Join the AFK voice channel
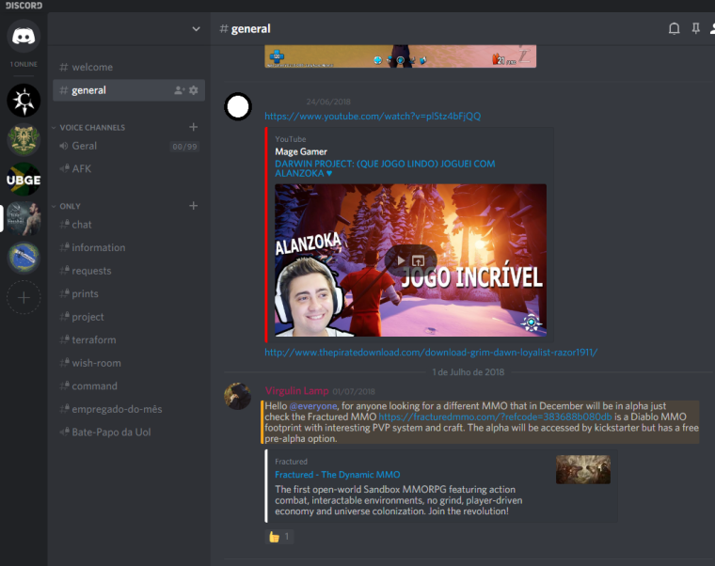The image size is (715, 566). coord(129,169)
